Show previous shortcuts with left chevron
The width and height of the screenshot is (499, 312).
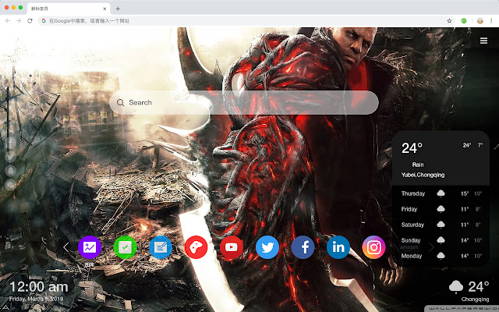pos(65,247)
